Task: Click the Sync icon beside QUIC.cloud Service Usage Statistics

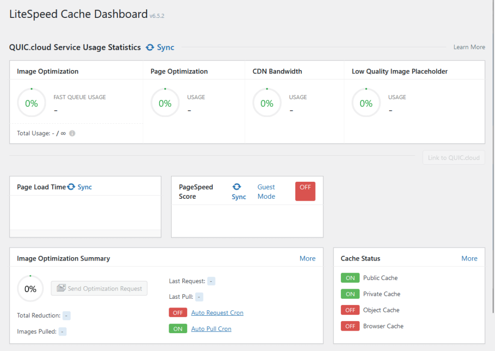Action: 150,47
